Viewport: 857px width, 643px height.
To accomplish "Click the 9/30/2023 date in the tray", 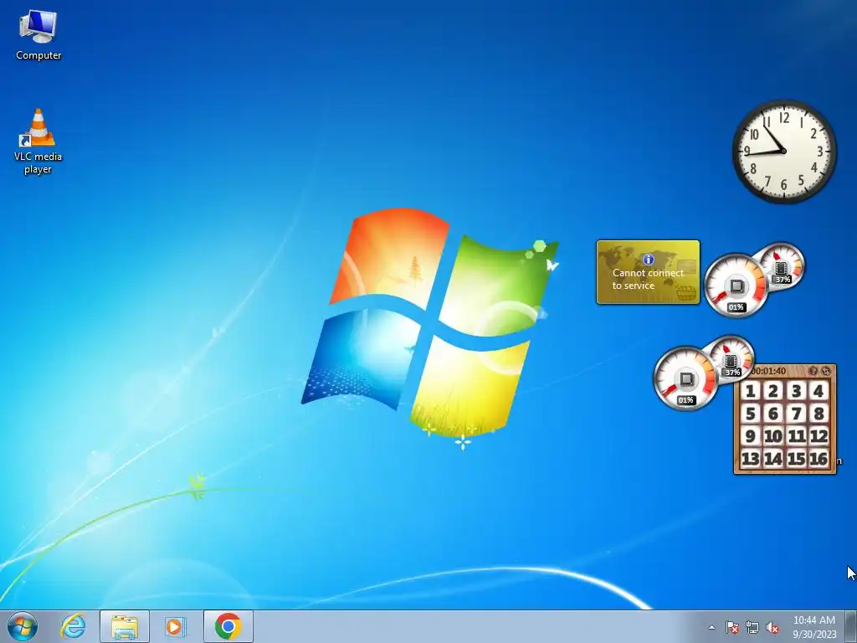I will click(x=814, y=635).
